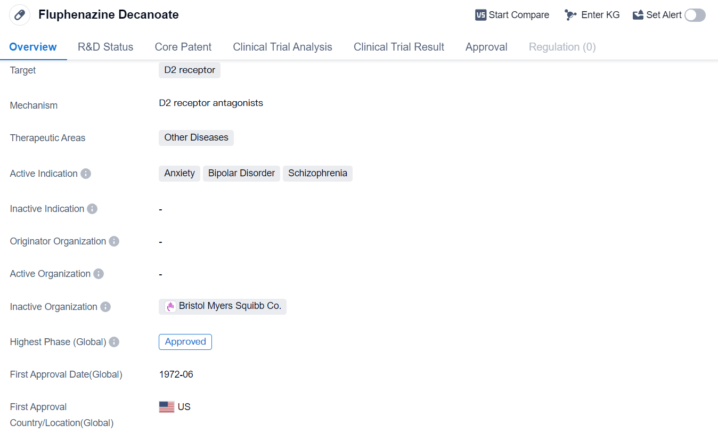Screen dimensions: 718x441
Task: Click the D2 receptor target tag
Action: pos(189,70)
